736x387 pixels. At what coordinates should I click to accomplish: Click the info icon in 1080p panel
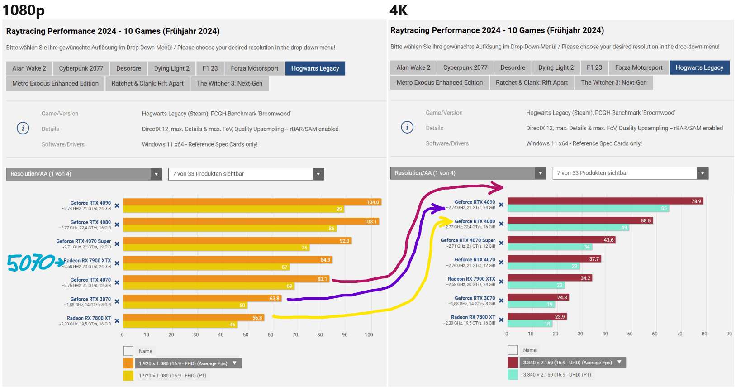(x=23, y=128)
